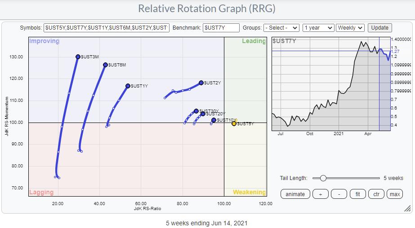Viewport: 415px width, 228px height.
Task: Click the max button
Action: click(x=394, y=194)
